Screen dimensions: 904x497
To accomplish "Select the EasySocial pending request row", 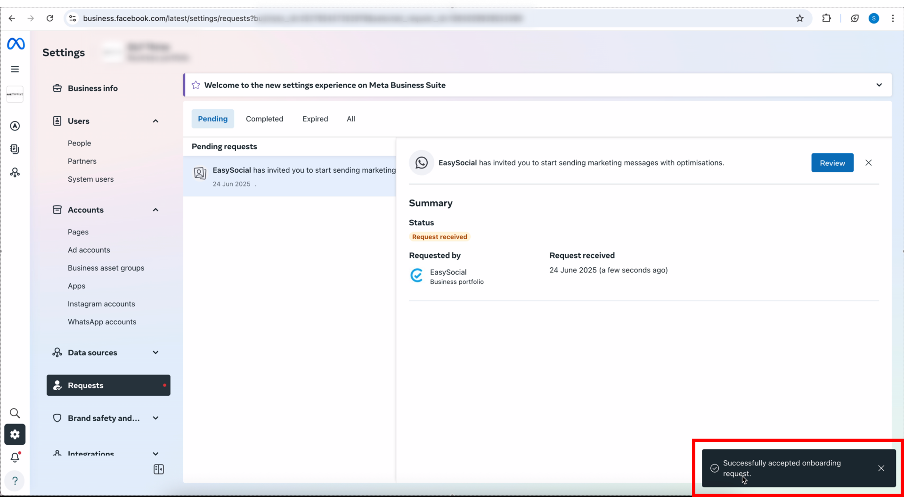I will [289, 176].
